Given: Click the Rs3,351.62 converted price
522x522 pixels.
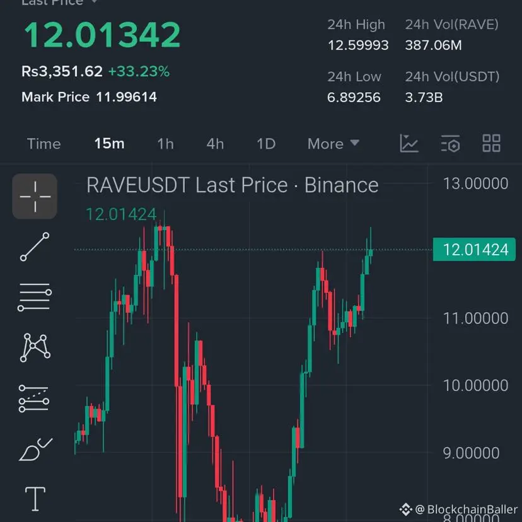Looking at the screenshot, I should coord(62,71).
